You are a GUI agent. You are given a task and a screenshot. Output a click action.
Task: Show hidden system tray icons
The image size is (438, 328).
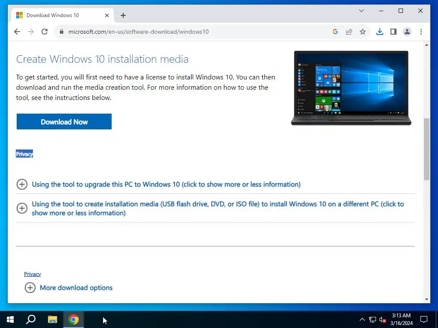click(362, 319)
